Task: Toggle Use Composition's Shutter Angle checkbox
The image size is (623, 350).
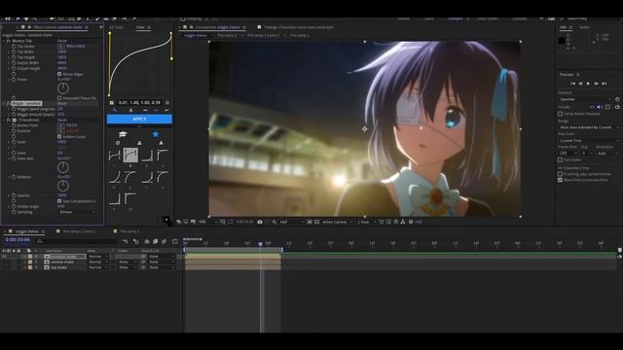Action: (x=59, y=201)
